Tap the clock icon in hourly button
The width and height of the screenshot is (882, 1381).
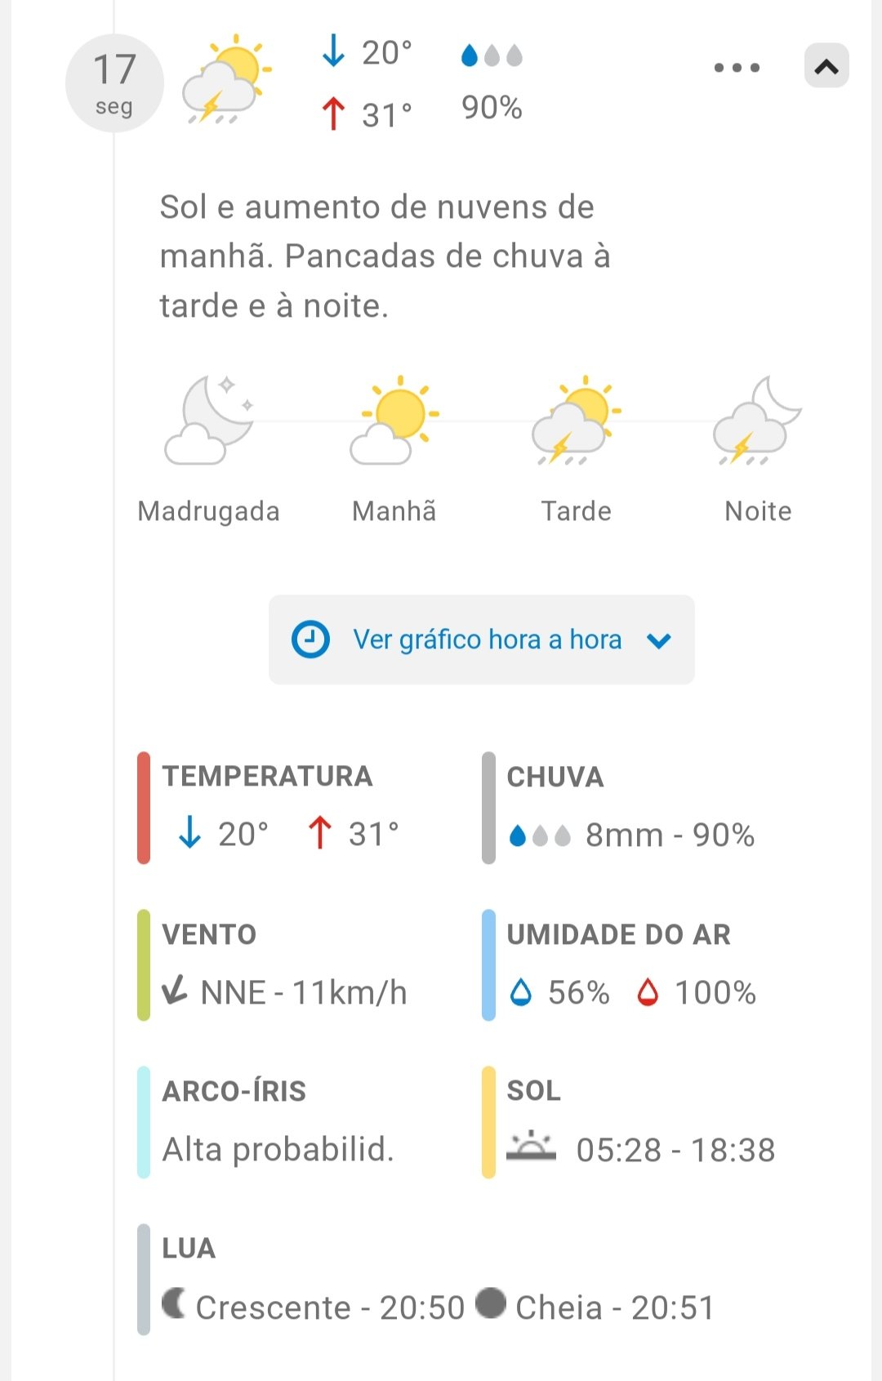tap(311, 639)
